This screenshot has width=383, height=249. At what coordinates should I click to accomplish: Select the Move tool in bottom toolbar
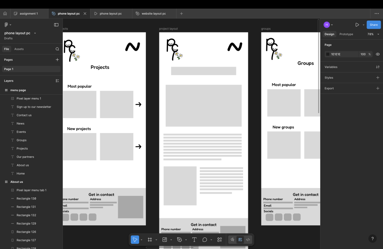pyautogui.click(x=135, y=240)
